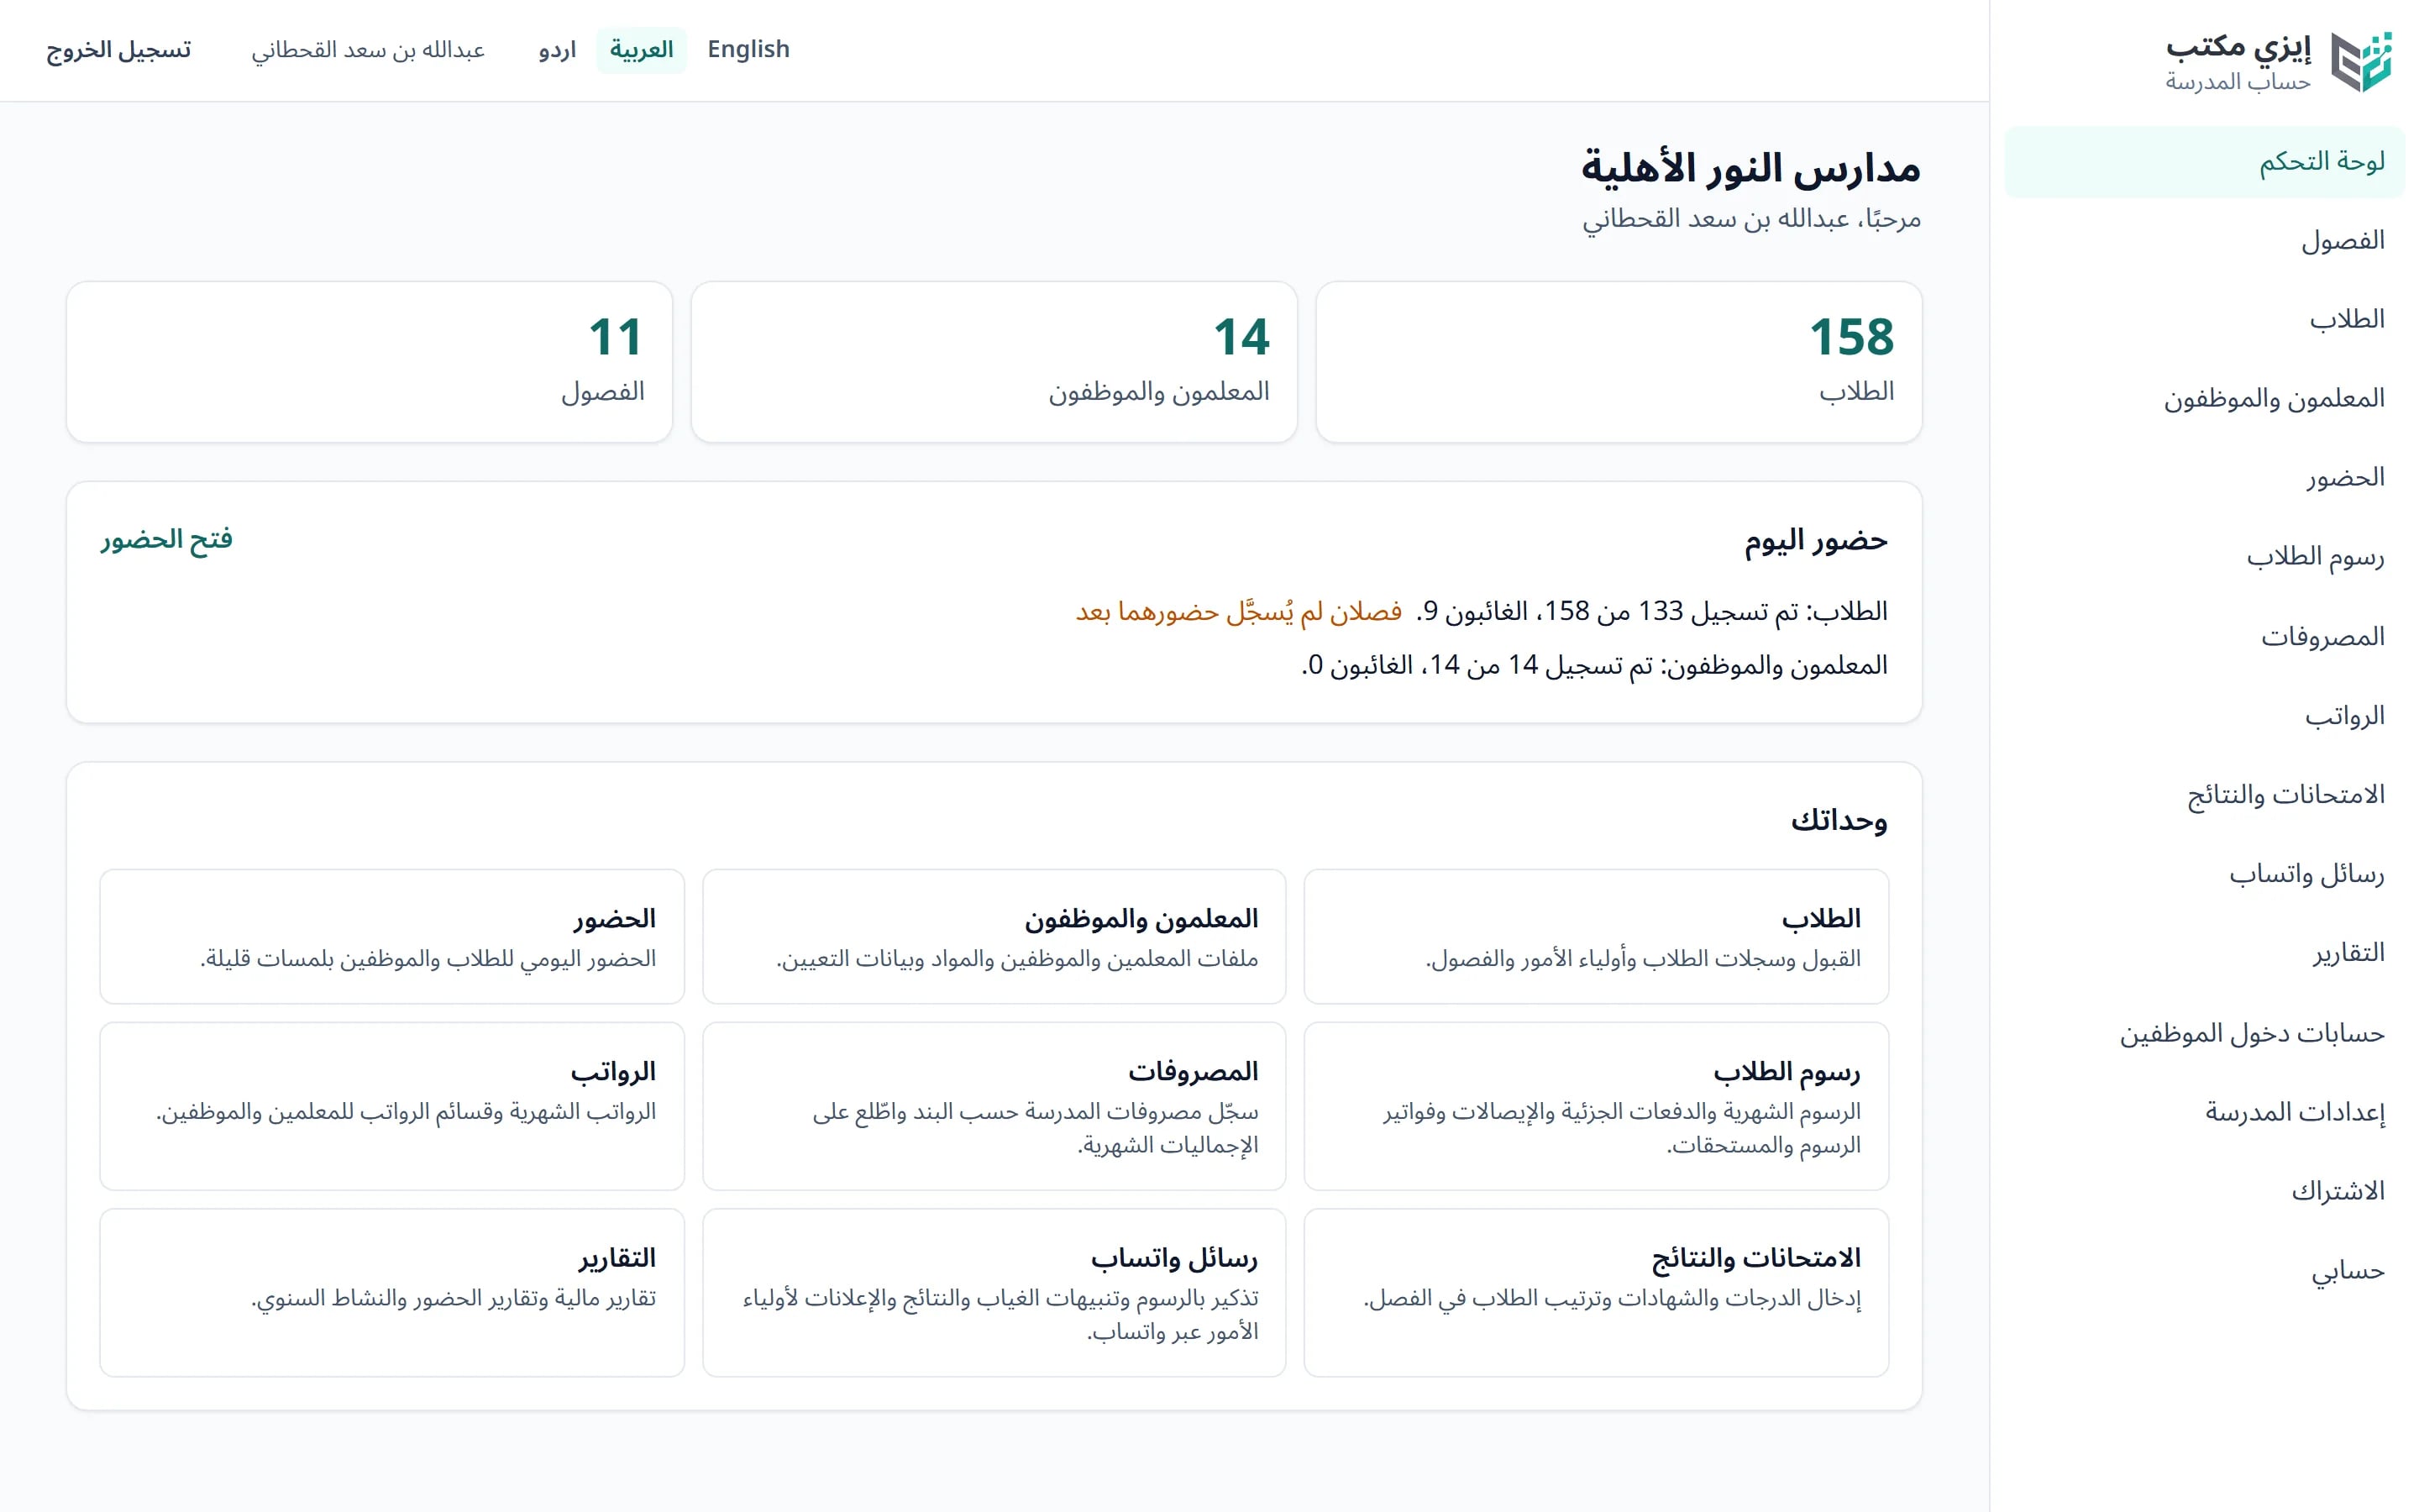The height and width of the screenshot is (1512, 2419).
Task: Open the المعلمون والموظفون module card
Action: [994, 936]
